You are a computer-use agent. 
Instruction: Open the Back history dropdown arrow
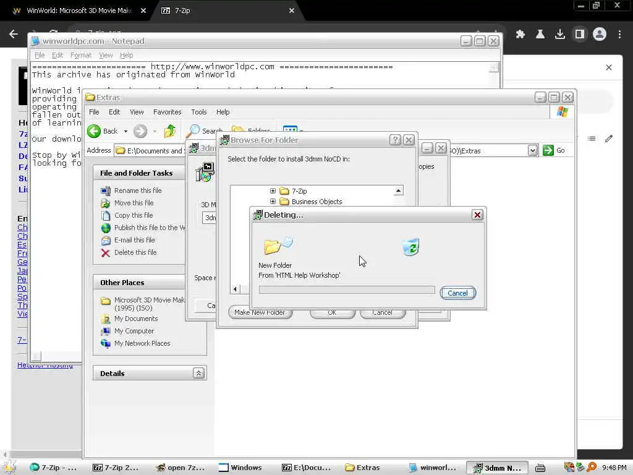point(125,131)
